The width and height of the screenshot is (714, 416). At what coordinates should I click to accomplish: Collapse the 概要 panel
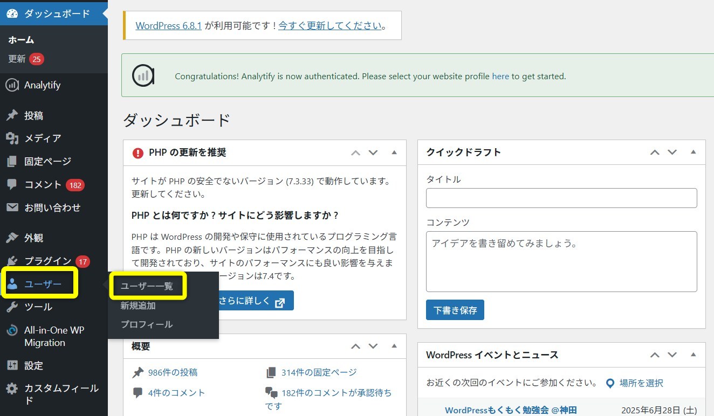[x=394, y=346]
